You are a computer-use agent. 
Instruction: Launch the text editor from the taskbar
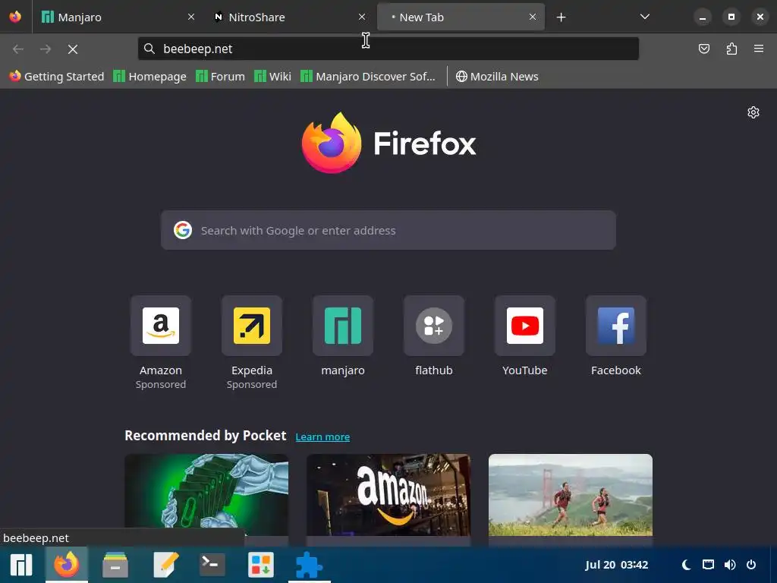[x=165, y=565]
